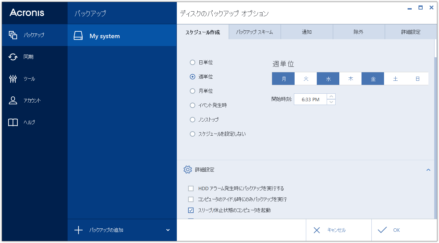
Task: Open dropdown arrow next to バックアップの追加
Action: click(x=168, y=230)
